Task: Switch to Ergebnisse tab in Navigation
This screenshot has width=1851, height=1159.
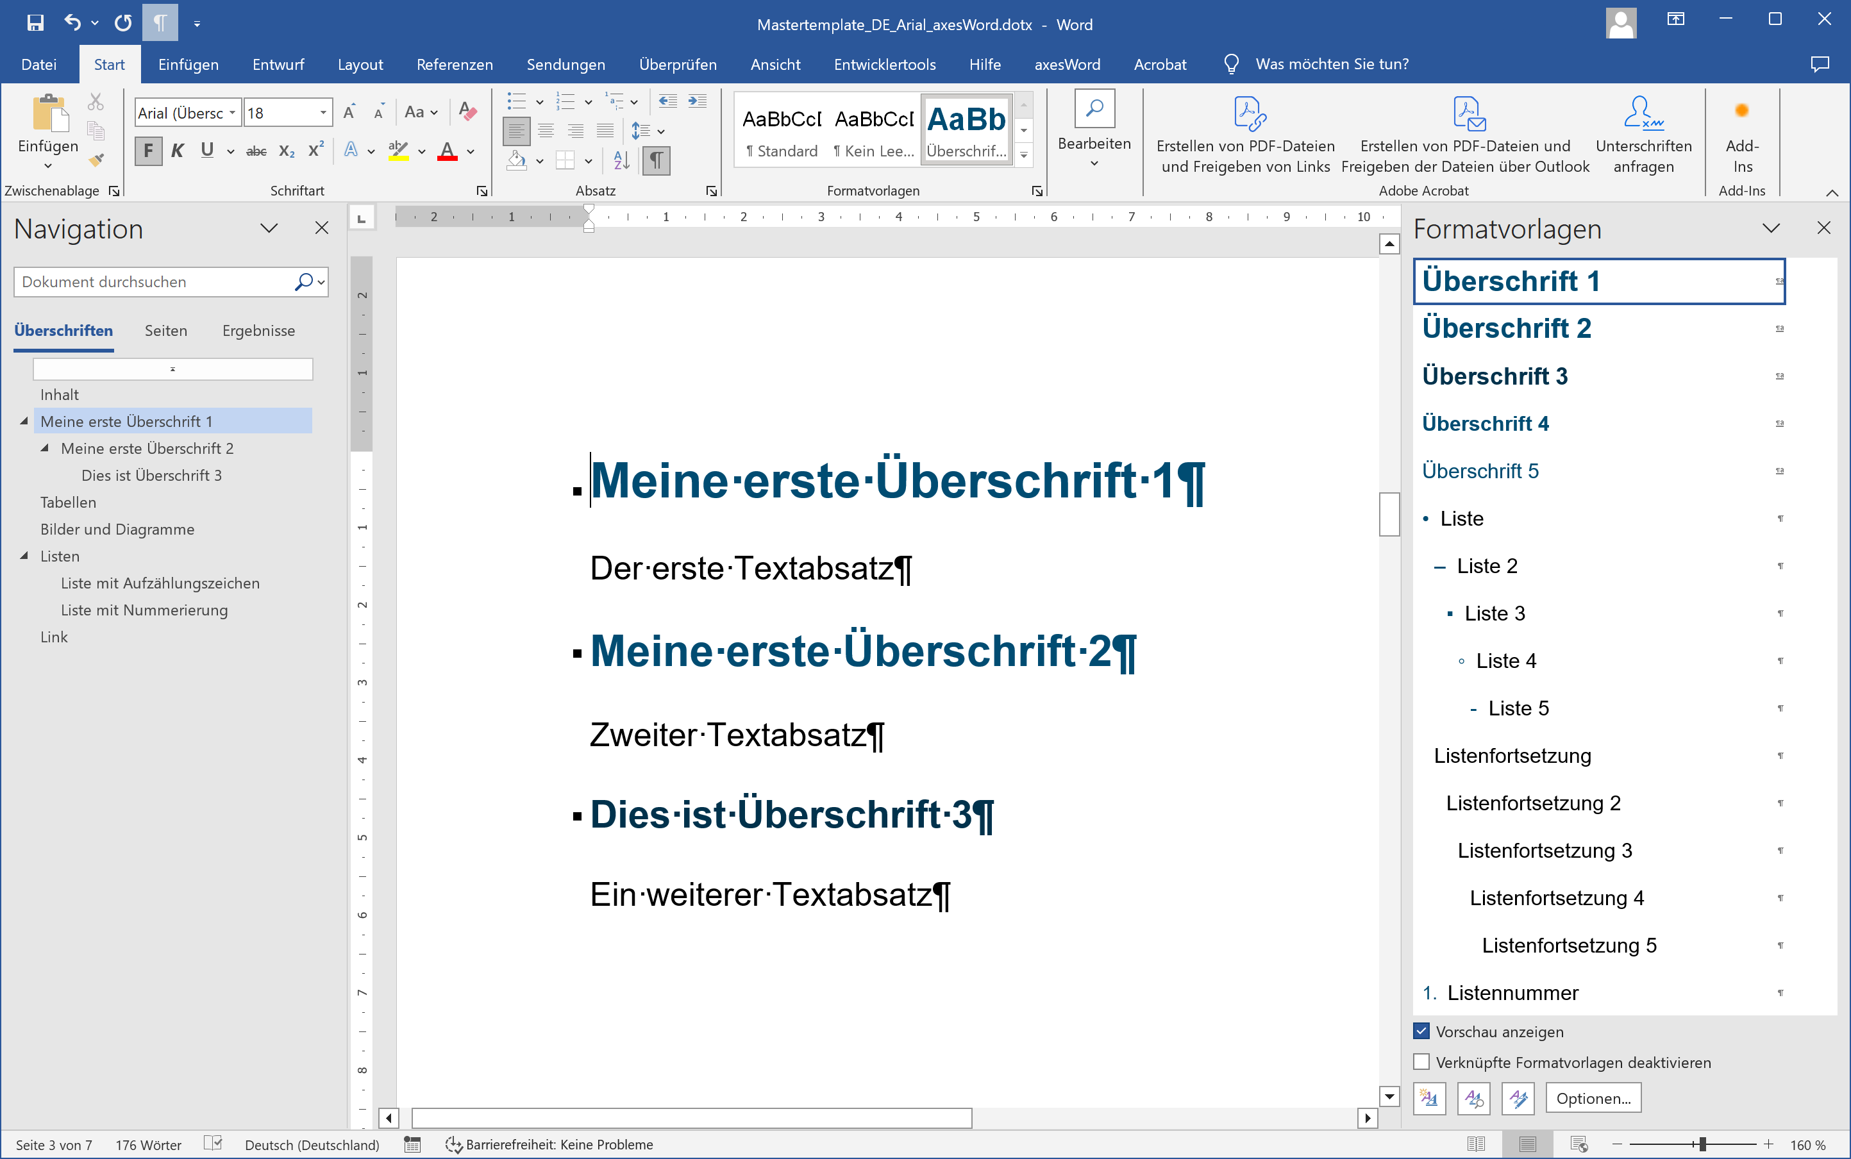Action: [x=258, y=330]
